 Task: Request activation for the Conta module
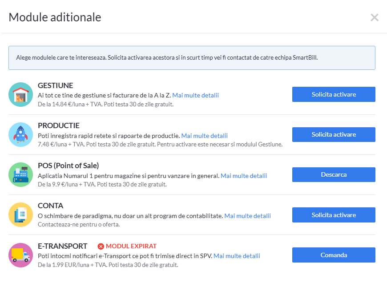[334, 215]
